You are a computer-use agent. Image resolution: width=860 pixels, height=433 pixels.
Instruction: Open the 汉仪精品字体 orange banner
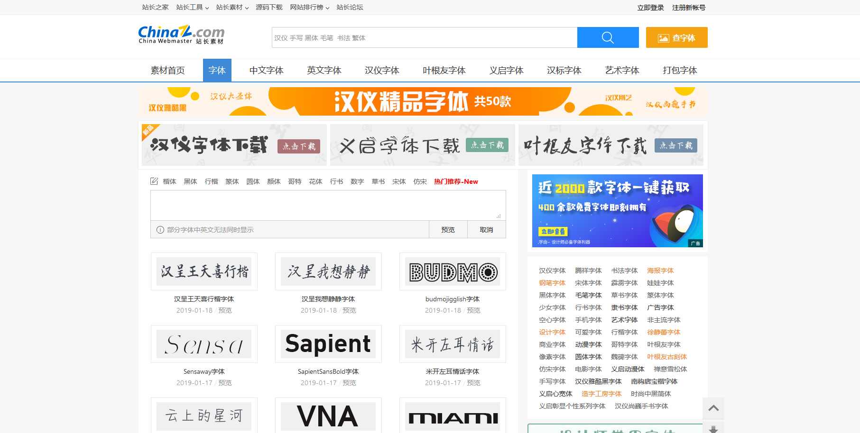pyautogui.click(x=423, y=101)
